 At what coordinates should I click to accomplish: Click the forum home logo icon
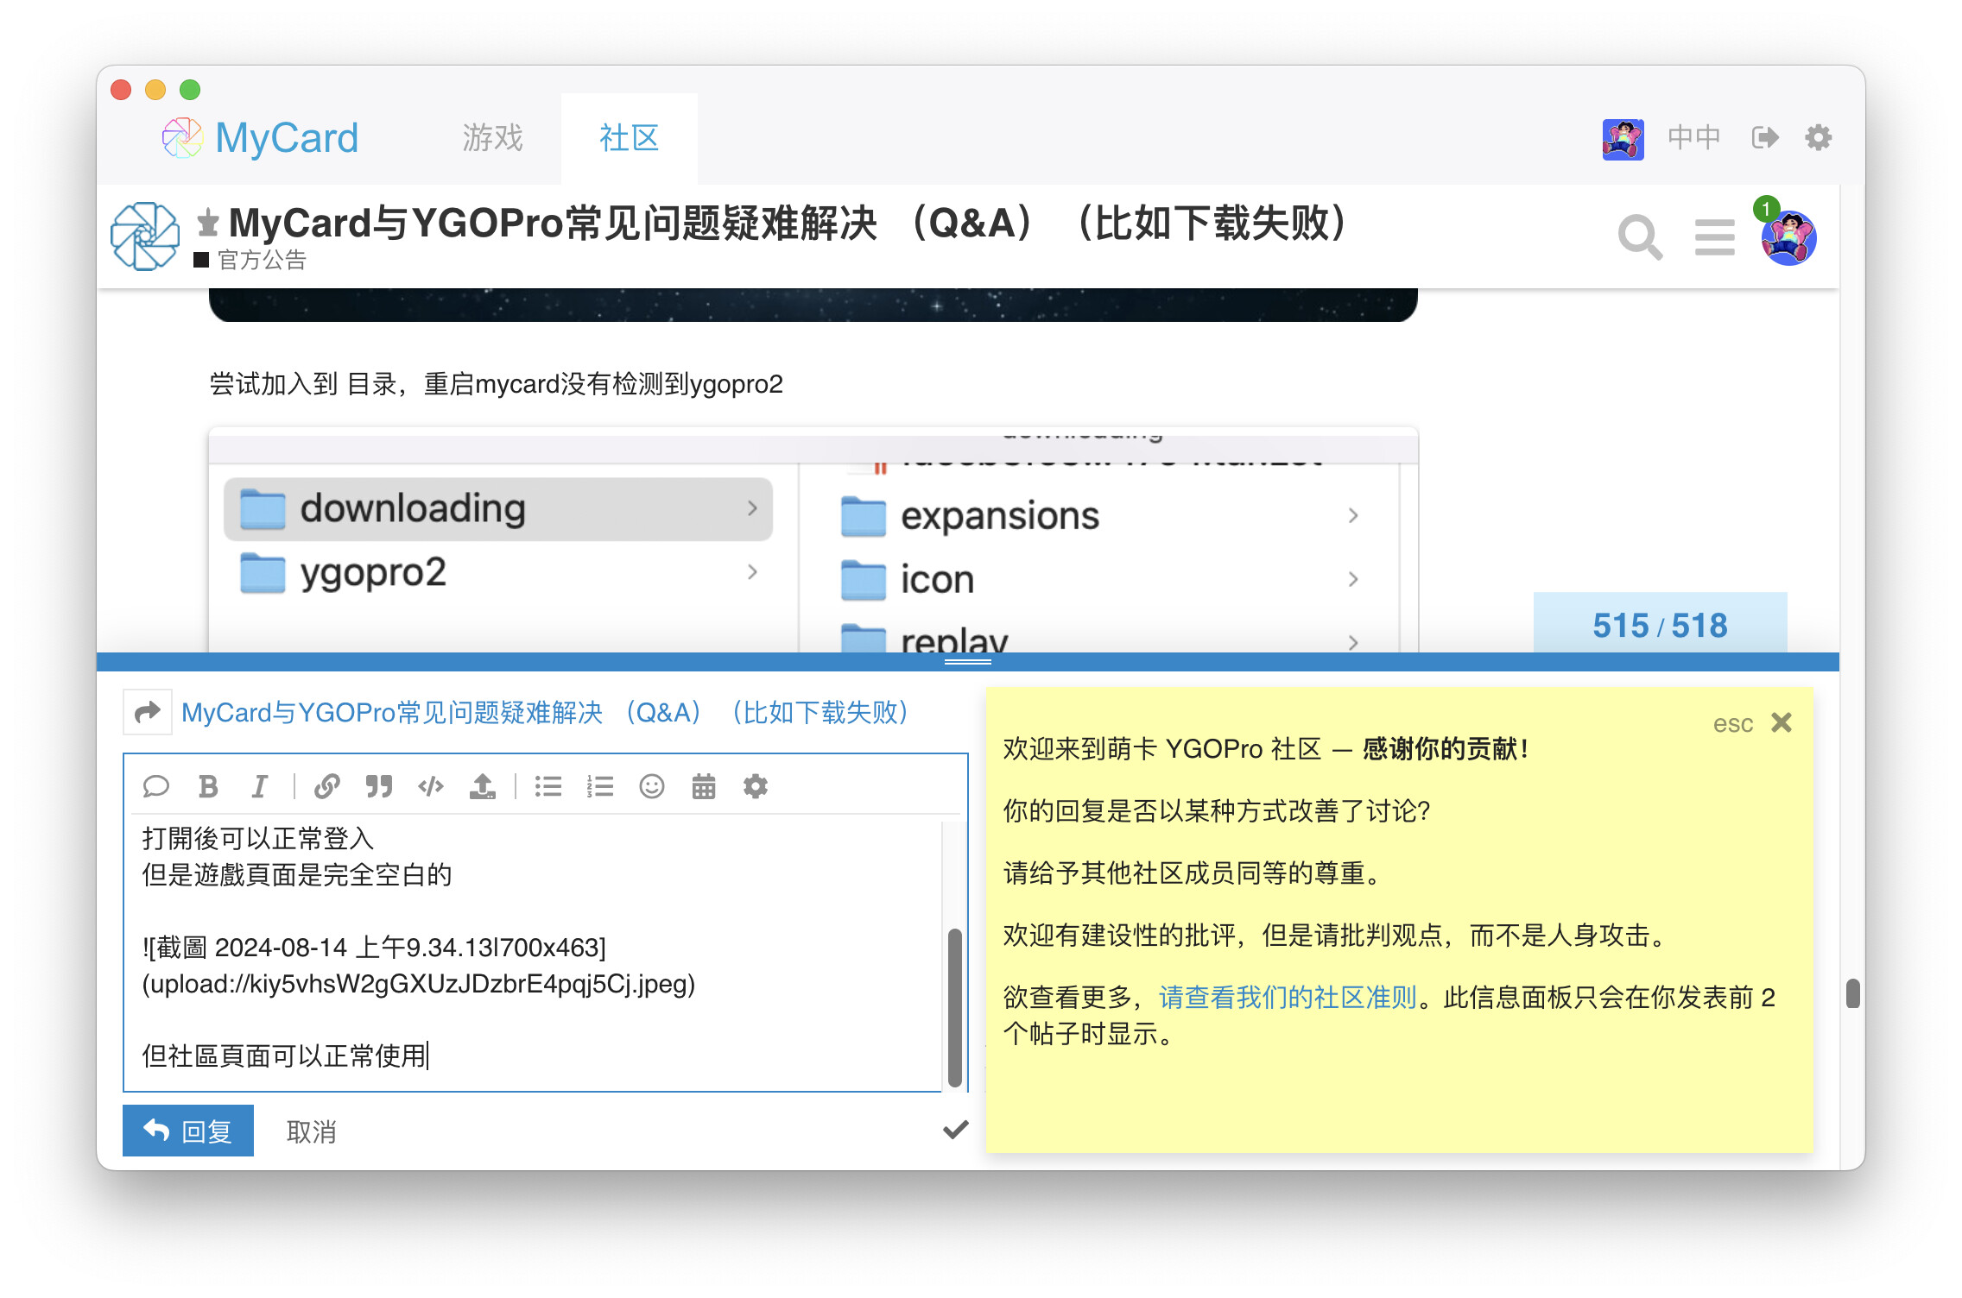coord(145,236)
